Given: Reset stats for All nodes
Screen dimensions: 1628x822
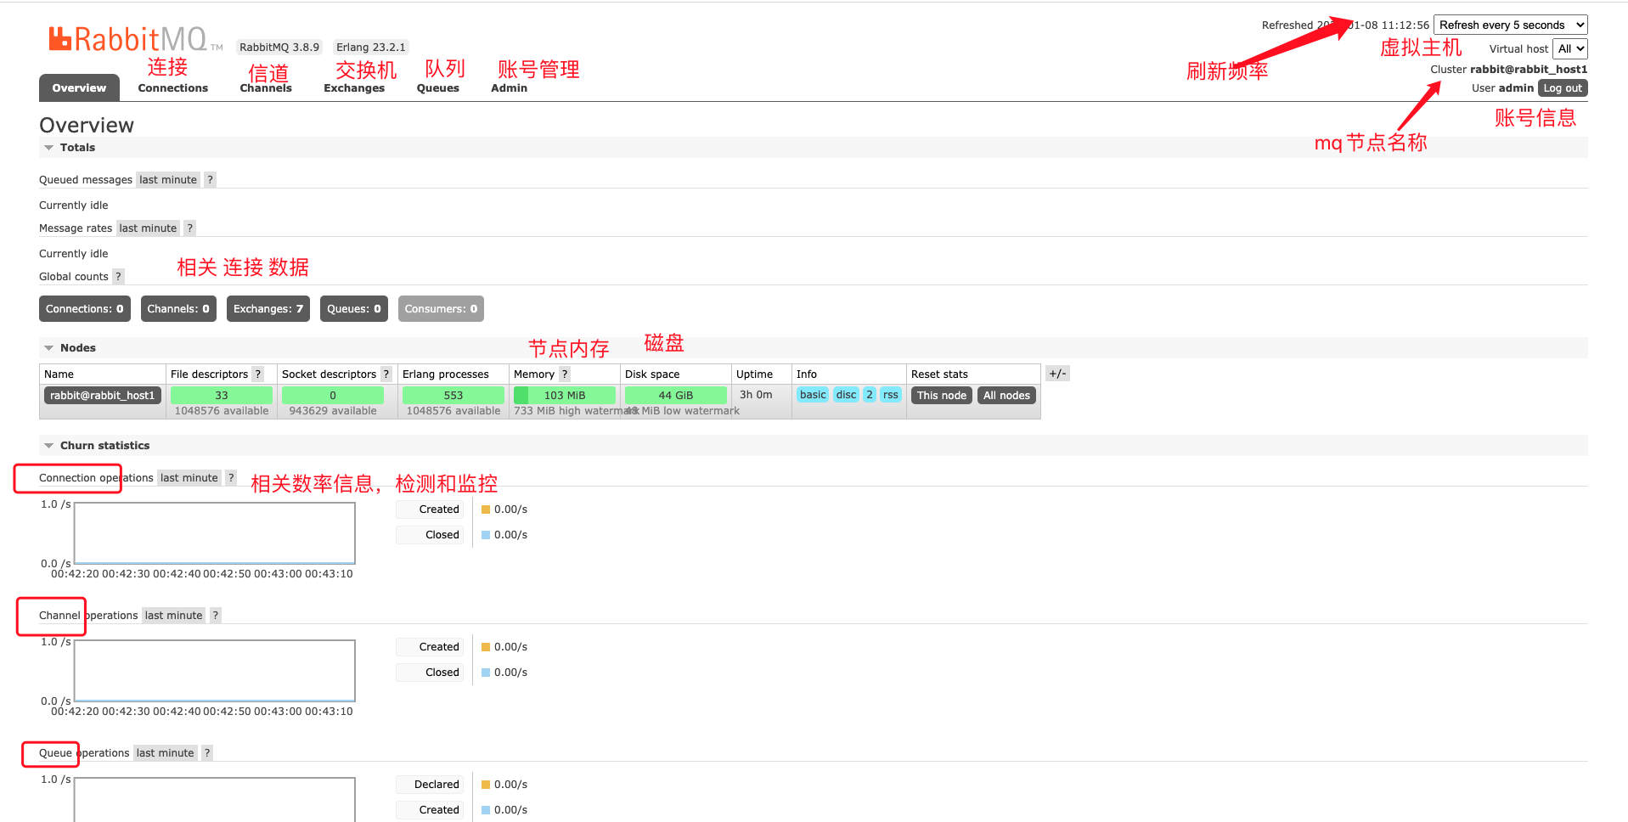Looking at the screenshot, I should tap(1006, 395).
